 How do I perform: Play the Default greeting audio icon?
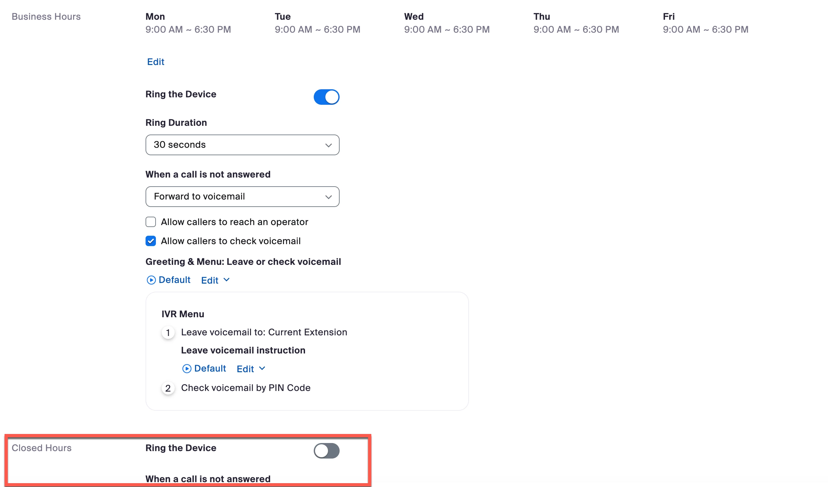(151, 280)
